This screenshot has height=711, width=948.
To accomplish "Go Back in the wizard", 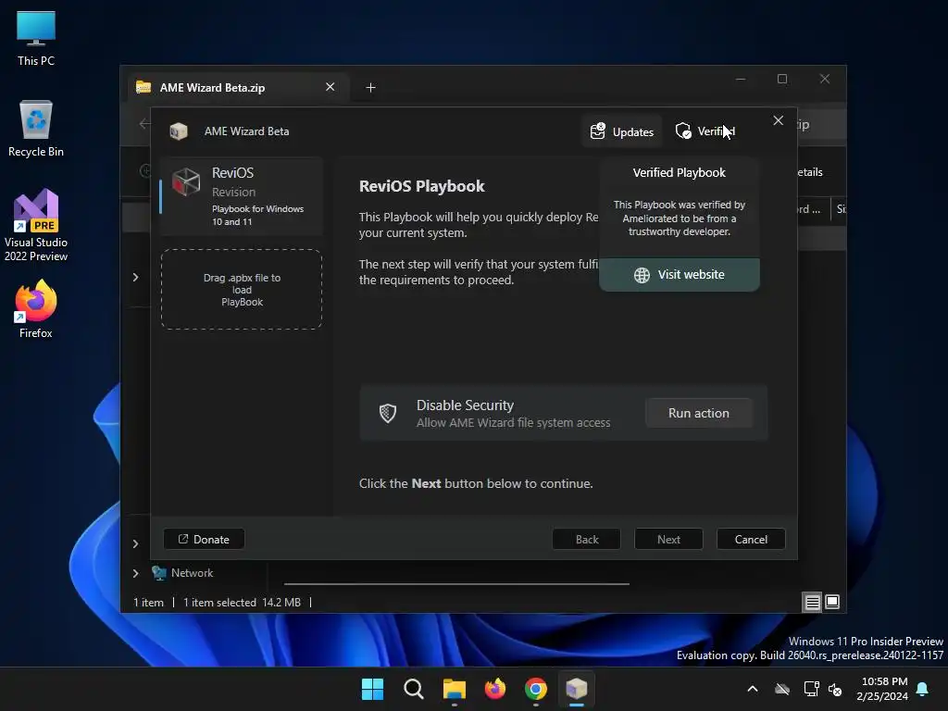I will (586, 539).
